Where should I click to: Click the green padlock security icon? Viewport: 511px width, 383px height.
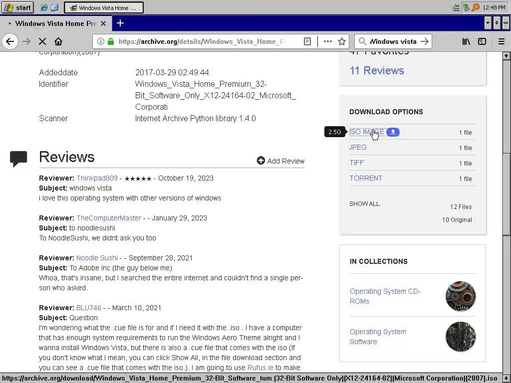[x=111, y=41]
